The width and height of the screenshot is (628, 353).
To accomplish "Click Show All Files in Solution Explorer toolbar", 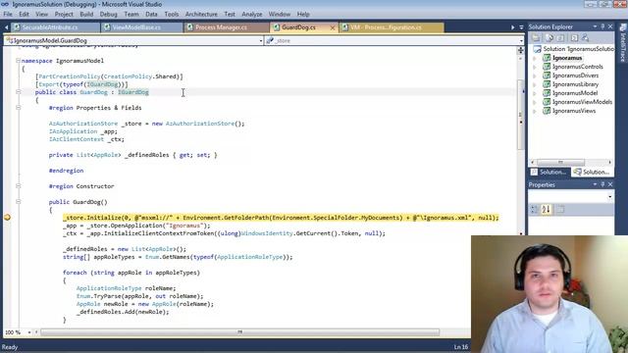I will (x=549, y=37).
